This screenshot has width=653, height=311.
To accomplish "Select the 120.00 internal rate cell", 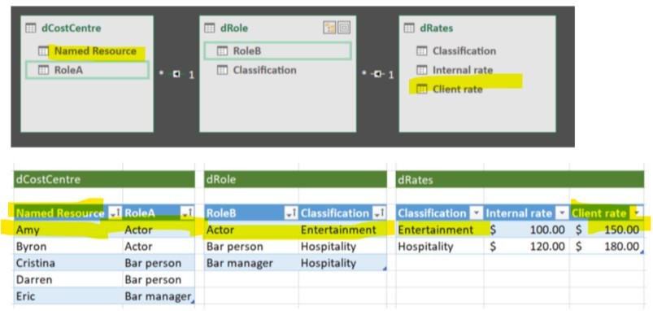I will (x=527, y=247).
